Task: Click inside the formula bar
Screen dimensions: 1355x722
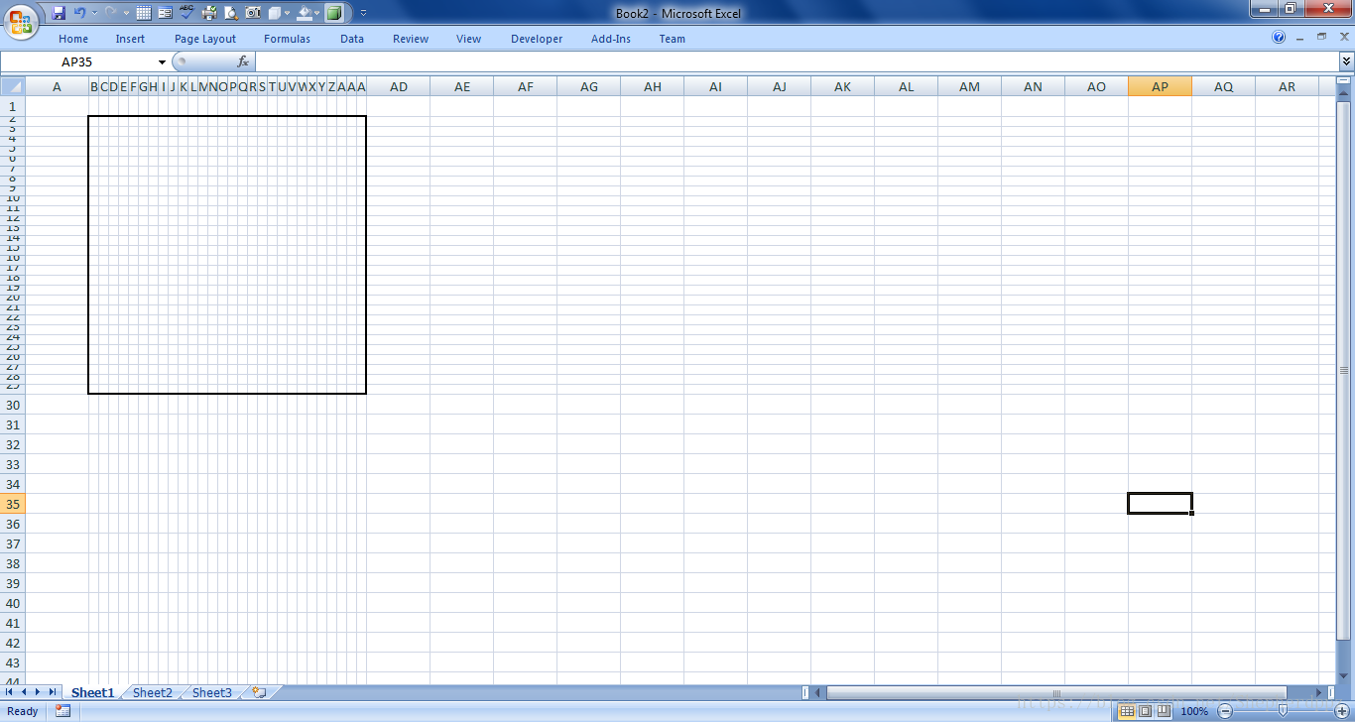Action: 797,61
